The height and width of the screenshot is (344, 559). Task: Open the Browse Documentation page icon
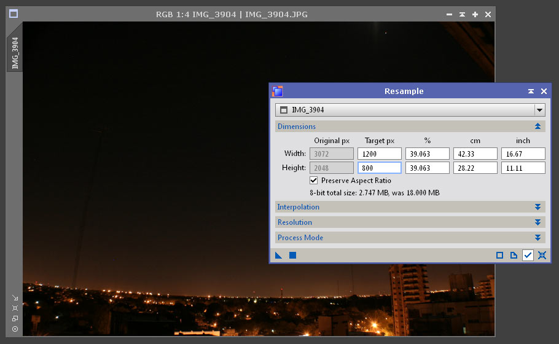[x=514, y=256]
